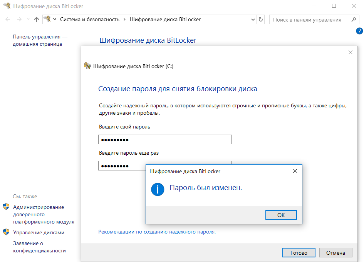Expand chevron after Система и безопасность breadcrumb
The height and width of the screenshot is (262, 364).
coord(125,20)
